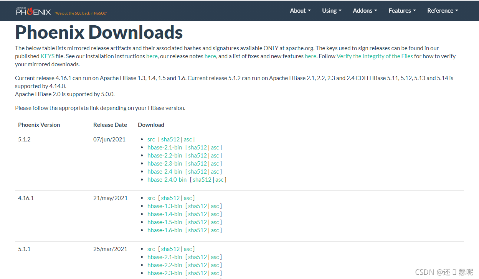Viewport: 479px width, 279px height.
Task: Download hbase-2.4.0-bin for version 5.1.2
Action: point(167,179)
